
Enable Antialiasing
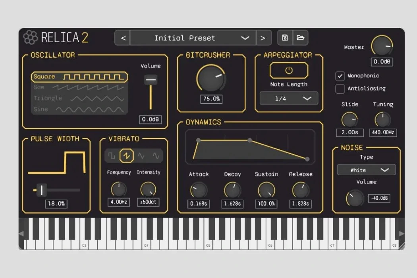point(340,89)
